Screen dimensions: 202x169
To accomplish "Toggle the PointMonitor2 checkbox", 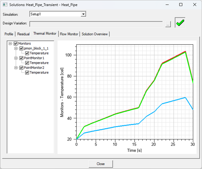I will click(x=21, y=68).
